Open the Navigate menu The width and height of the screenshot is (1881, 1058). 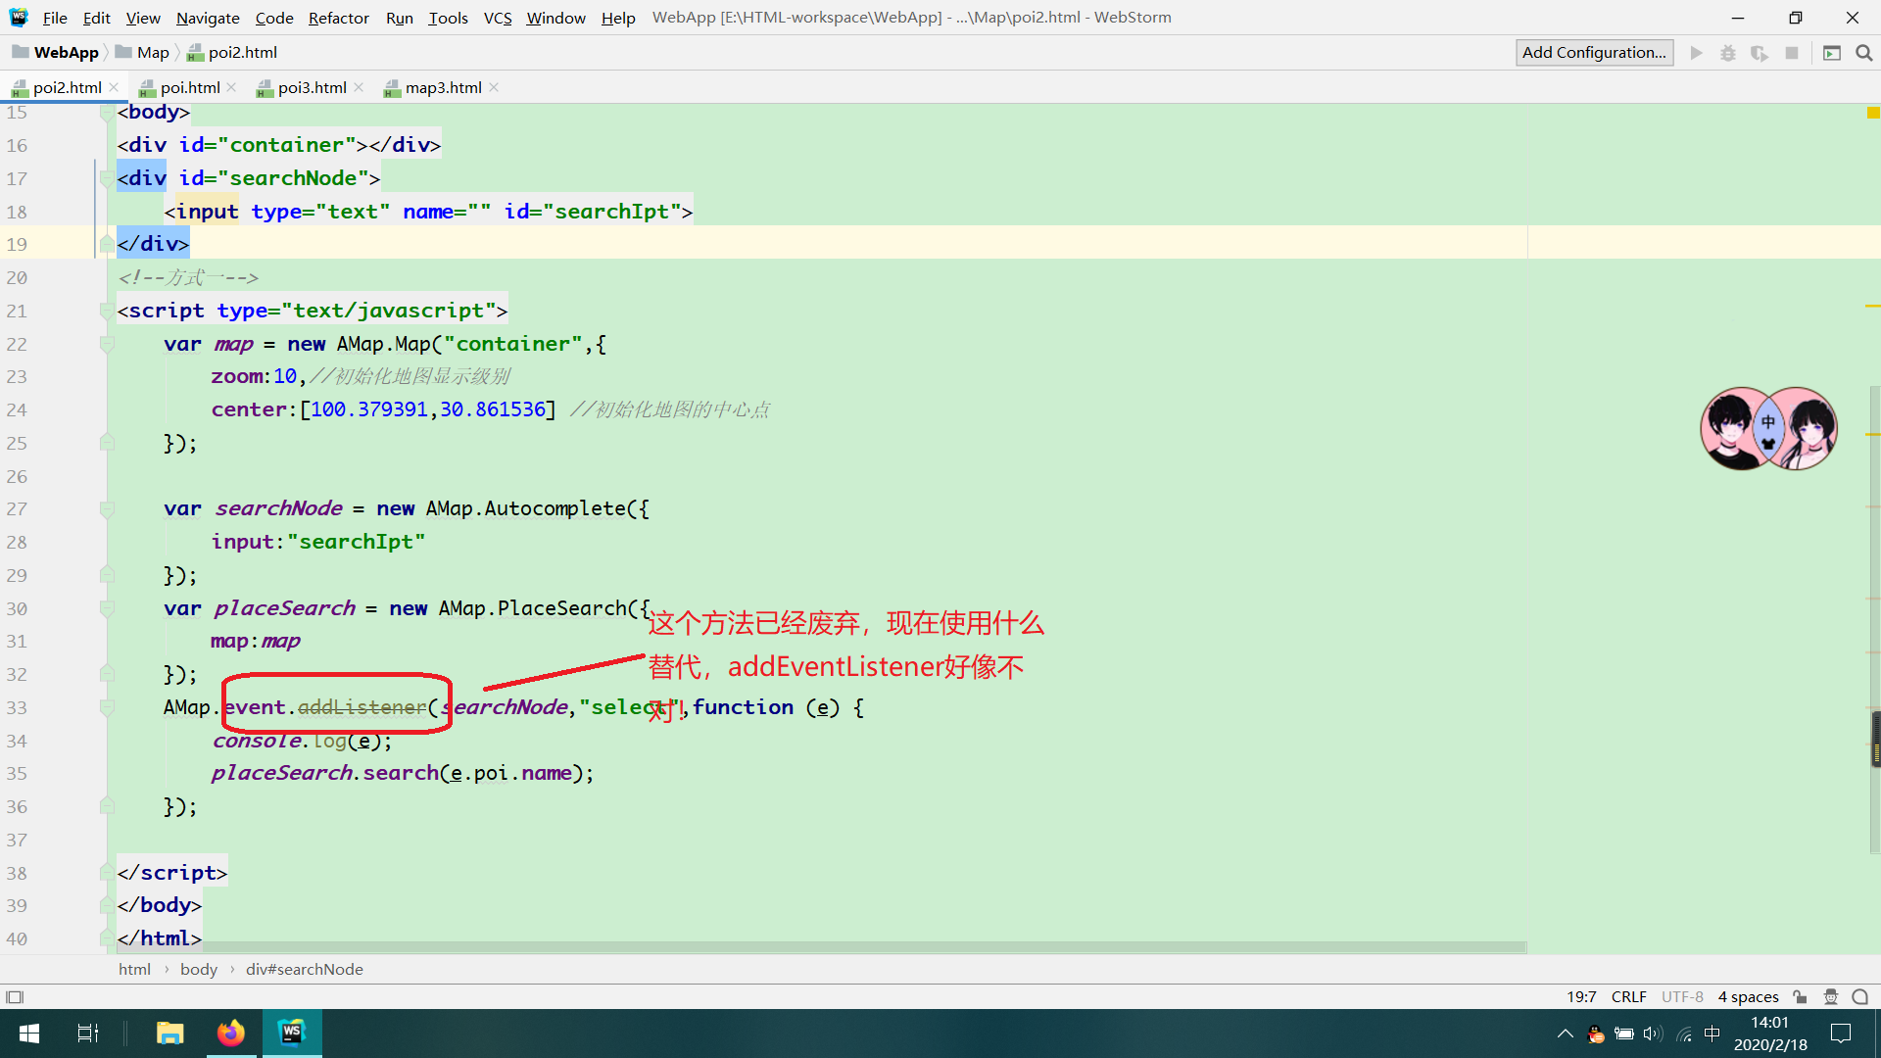click(x=208, y=18)
